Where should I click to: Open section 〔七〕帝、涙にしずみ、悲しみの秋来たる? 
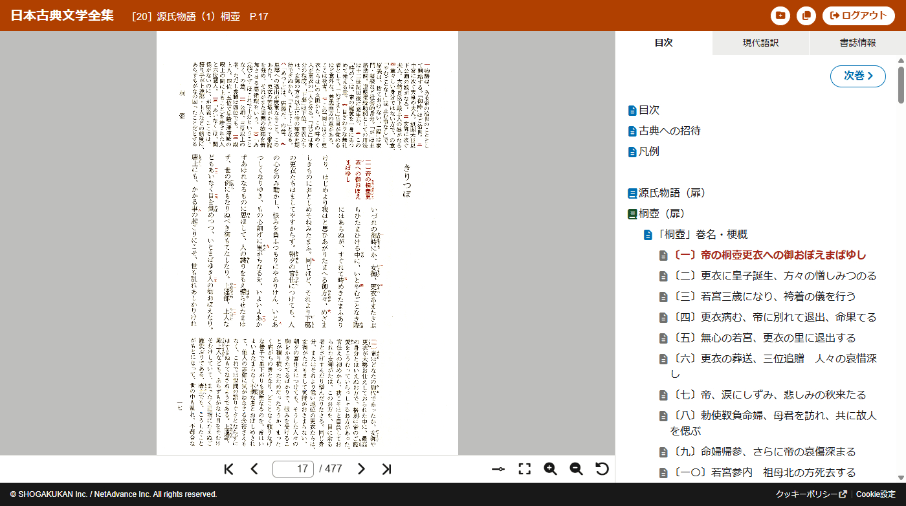point(769,395)
